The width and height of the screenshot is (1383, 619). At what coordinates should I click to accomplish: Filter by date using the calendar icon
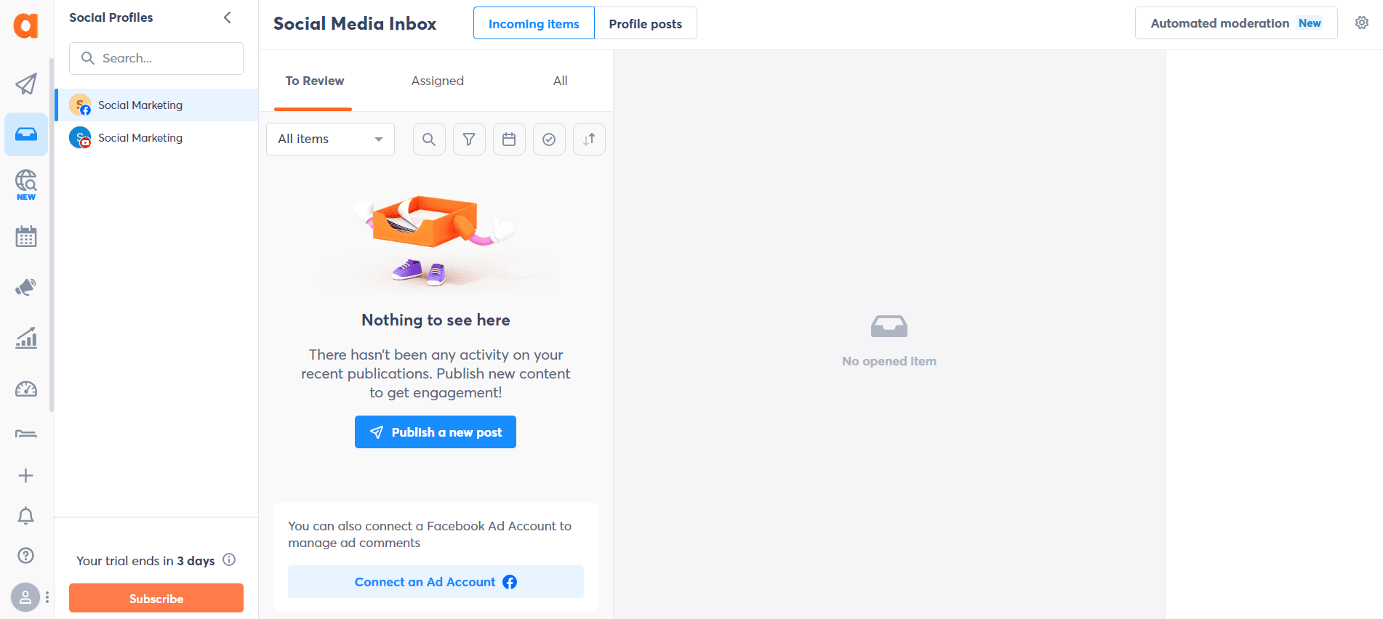pos(509,139)
